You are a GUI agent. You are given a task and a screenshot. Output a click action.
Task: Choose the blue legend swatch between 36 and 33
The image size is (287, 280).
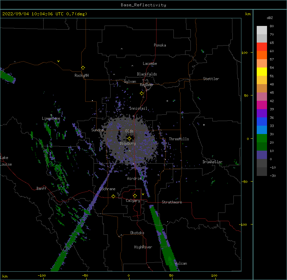[x=262, y=121]
